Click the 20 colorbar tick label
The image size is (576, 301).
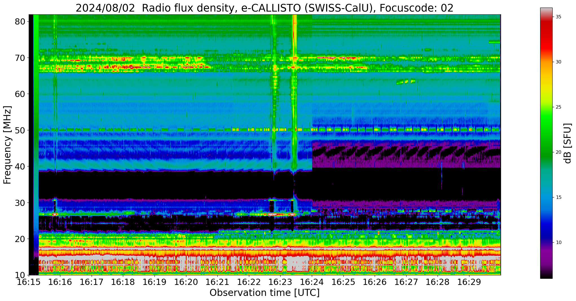pyautogui.click(x=559, y=152)
